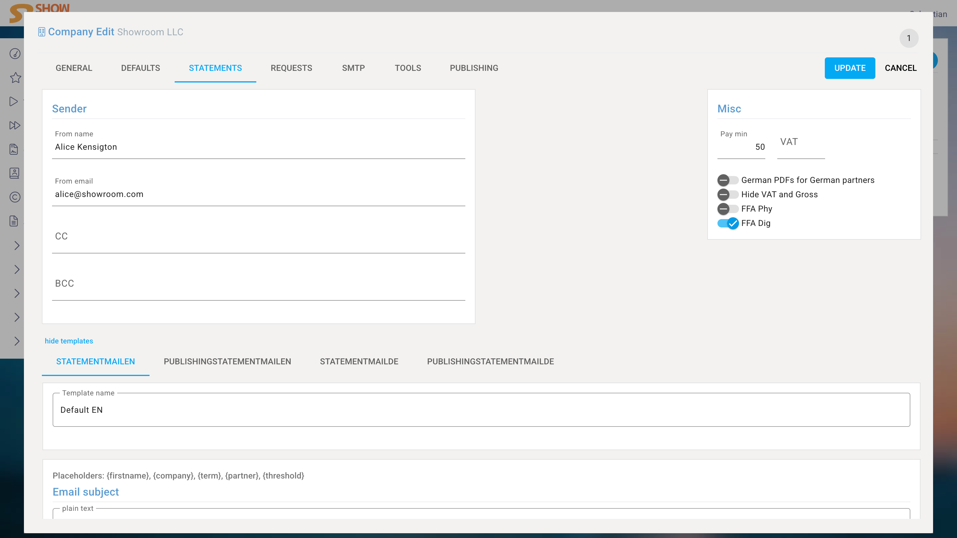Click the fast-forward sidebar icon
The image size is (957, 538).
tap(14, 126)
